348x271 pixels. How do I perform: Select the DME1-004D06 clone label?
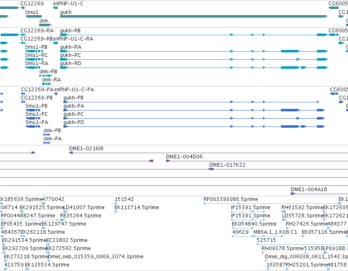(184, 157)
